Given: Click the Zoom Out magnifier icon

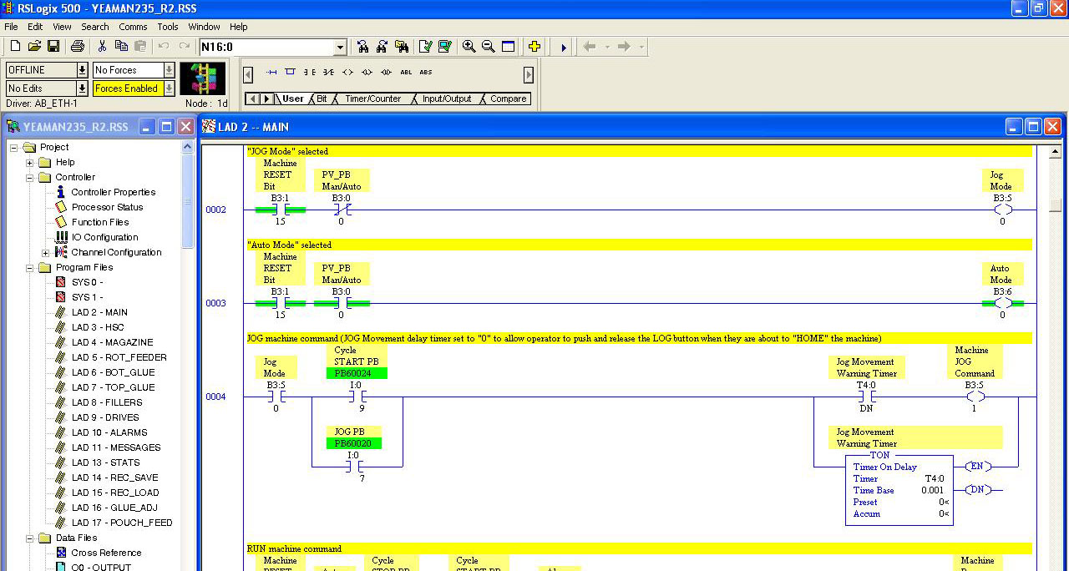Looking at the screenshot, I should 489,47.
